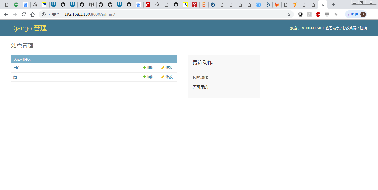The height and width of the screenshot is (190, 378).
Task: Open the 用户 model list
Action: pyautogui.click(x=17, y=68)
